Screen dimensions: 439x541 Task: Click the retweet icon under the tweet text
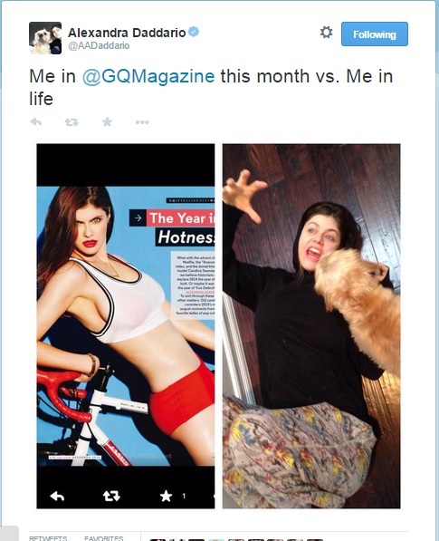[x=72, y=122]
